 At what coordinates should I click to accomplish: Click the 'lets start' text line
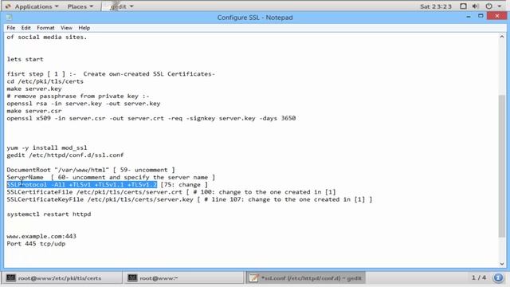[25, 59]
